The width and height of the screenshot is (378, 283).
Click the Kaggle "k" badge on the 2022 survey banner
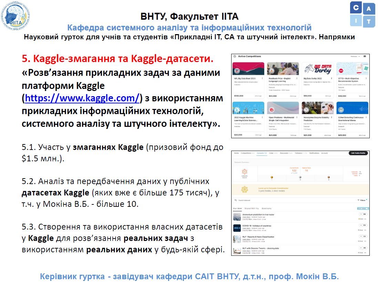pos(237,110)
